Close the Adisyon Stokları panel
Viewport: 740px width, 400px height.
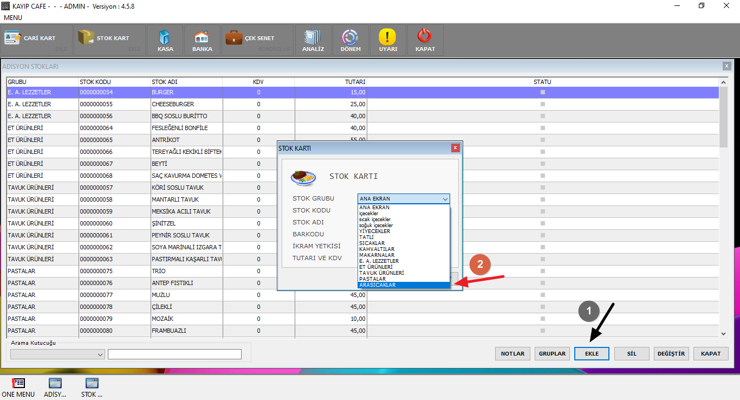tap(726, 66)
